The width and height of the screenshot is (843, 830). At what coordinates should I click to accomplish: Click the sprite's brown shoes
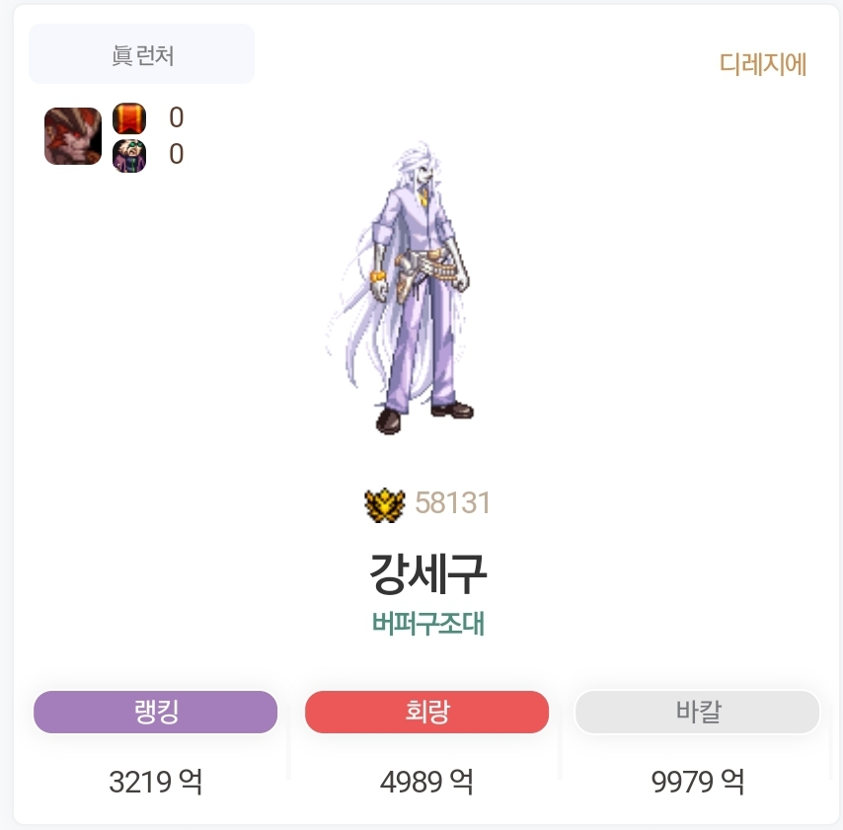(424, 416)
